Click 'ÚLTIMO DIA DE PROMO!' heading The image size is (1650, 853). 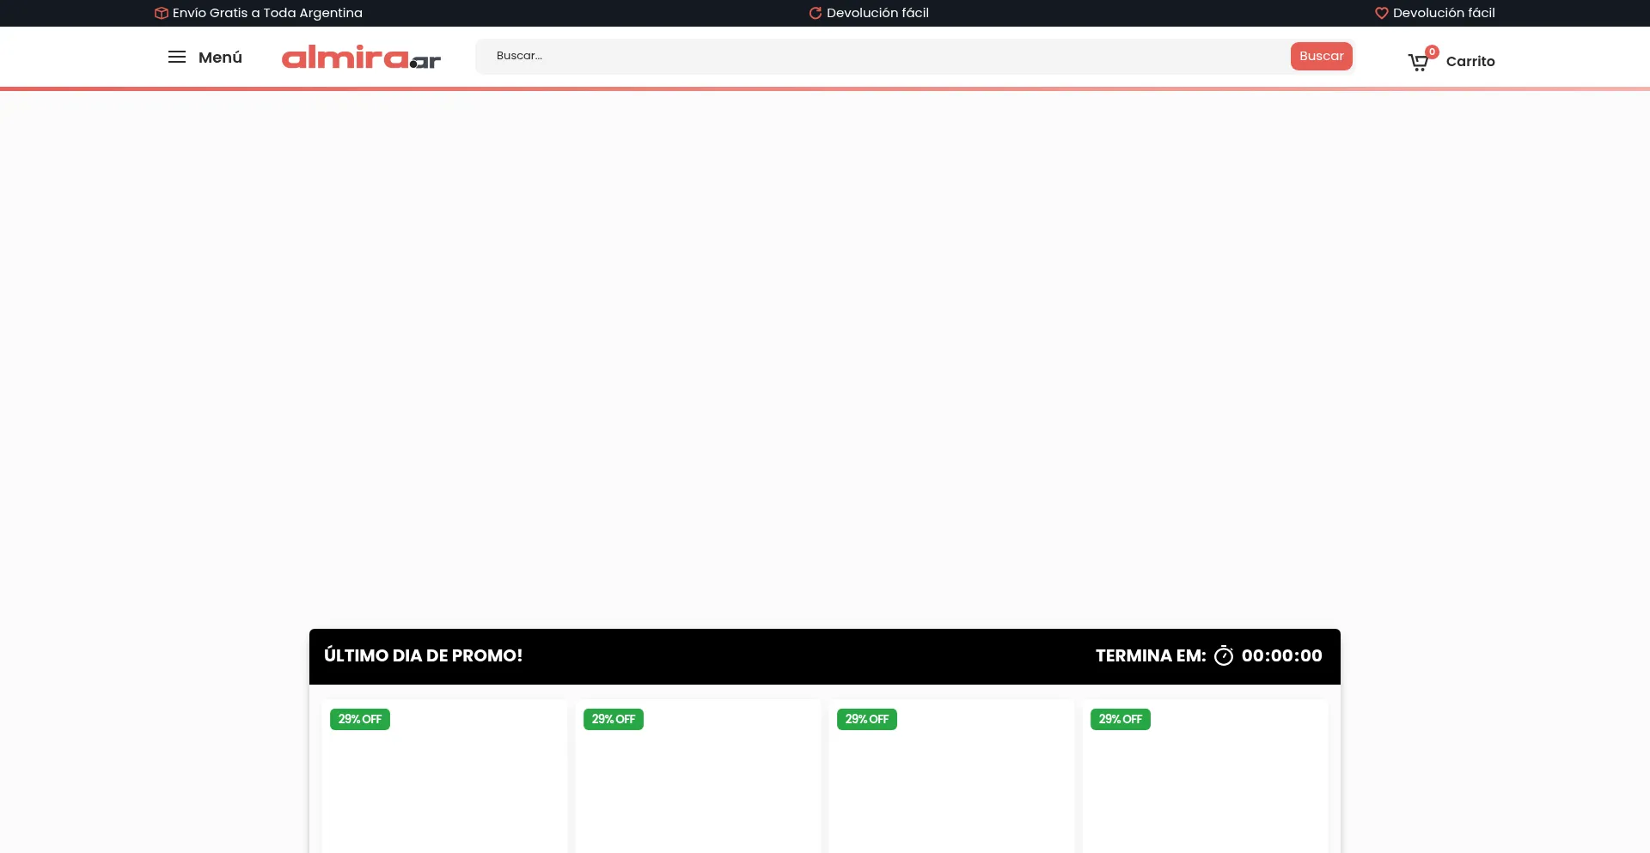coord(423,655)
